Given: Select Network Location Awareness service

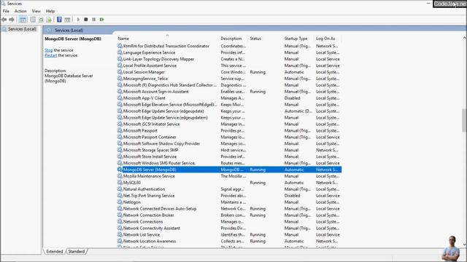Looking at the screenshot, I should point(229,241).
